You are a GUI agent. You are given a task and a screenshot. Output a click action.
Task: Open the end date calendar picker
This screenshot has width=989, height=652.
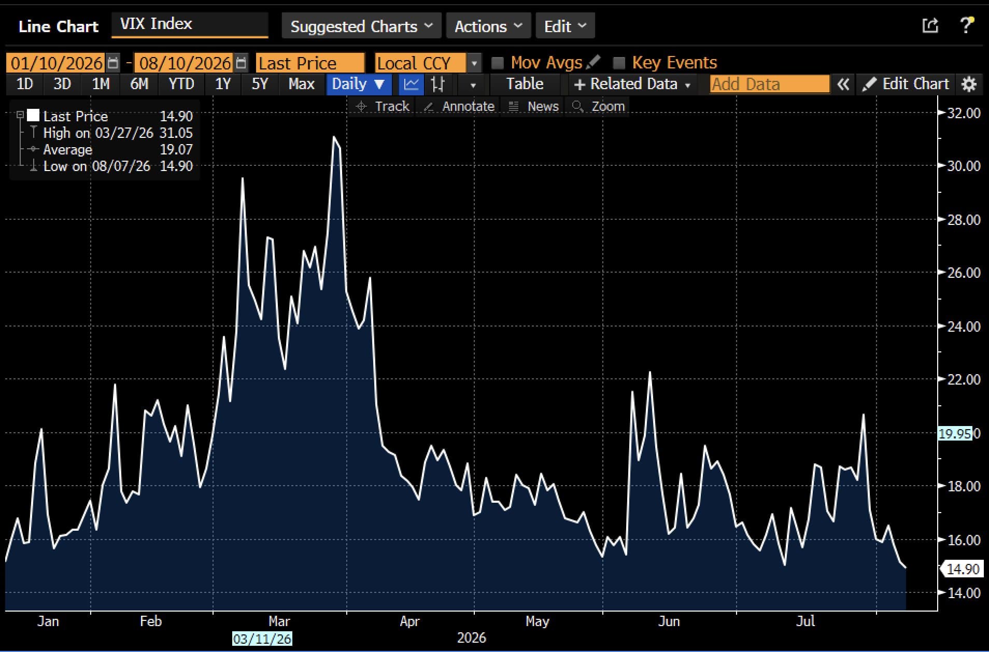pyautogui.click(x=241, y=63)
